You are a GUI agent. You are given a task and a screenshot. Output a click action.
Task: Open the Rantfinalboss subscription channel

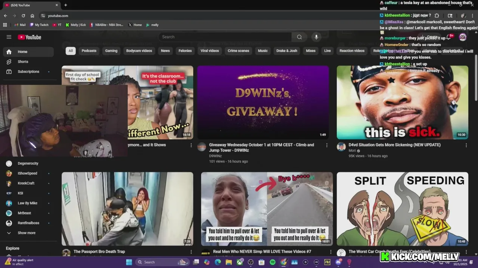click(x=28, y=223)
